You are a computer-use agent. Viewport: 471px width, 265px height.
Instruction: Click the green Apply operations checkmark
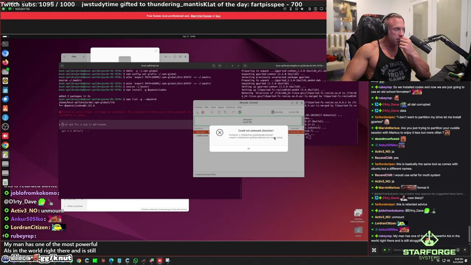tap(240, 112)
